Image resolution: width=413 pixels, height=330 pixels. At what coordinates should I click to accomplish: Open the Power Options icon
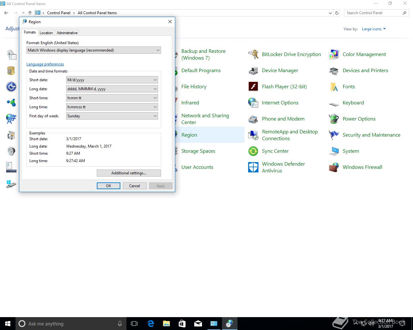334,119
